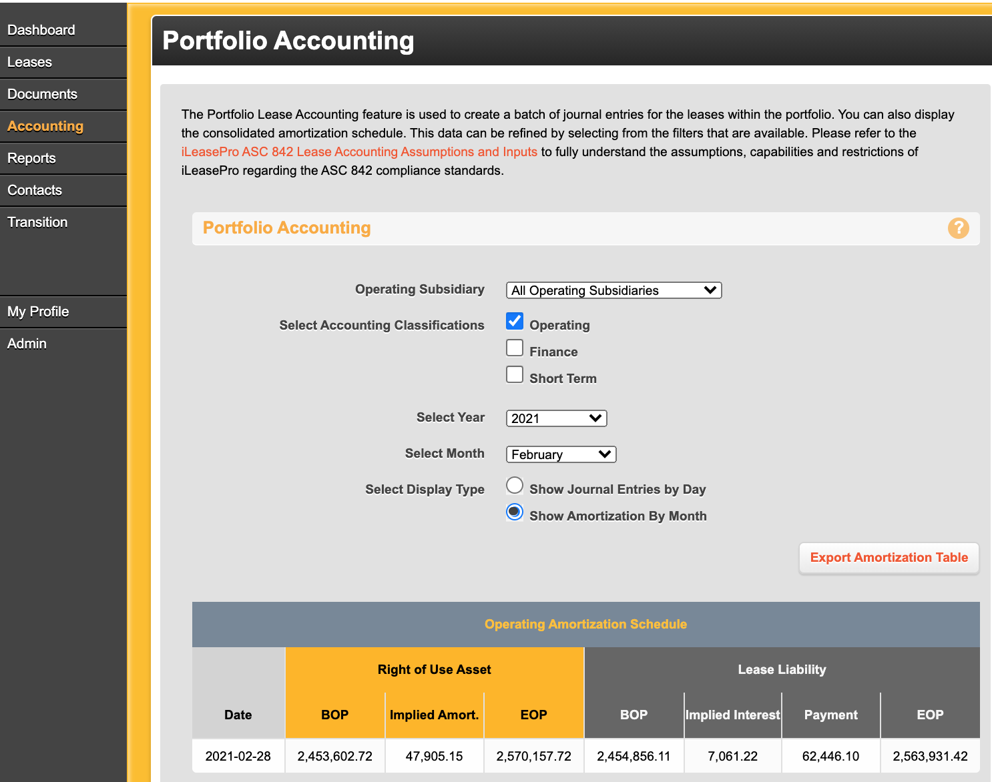This screenshot has width=992, height=782.
Task: Click the Implied Amort. column header
Action: point(434,715)
